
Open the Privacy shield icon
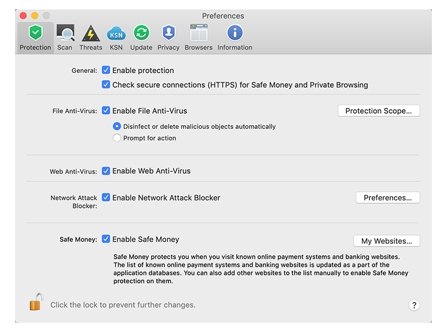click(168, 33)
